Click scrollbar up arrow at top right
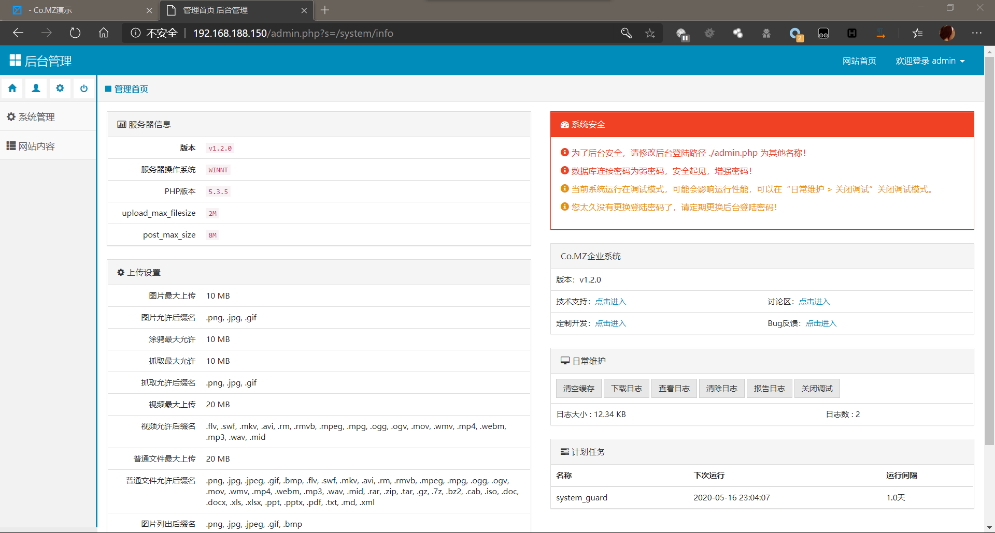Viewport: 995px width, 533px height. coord(989,52)
